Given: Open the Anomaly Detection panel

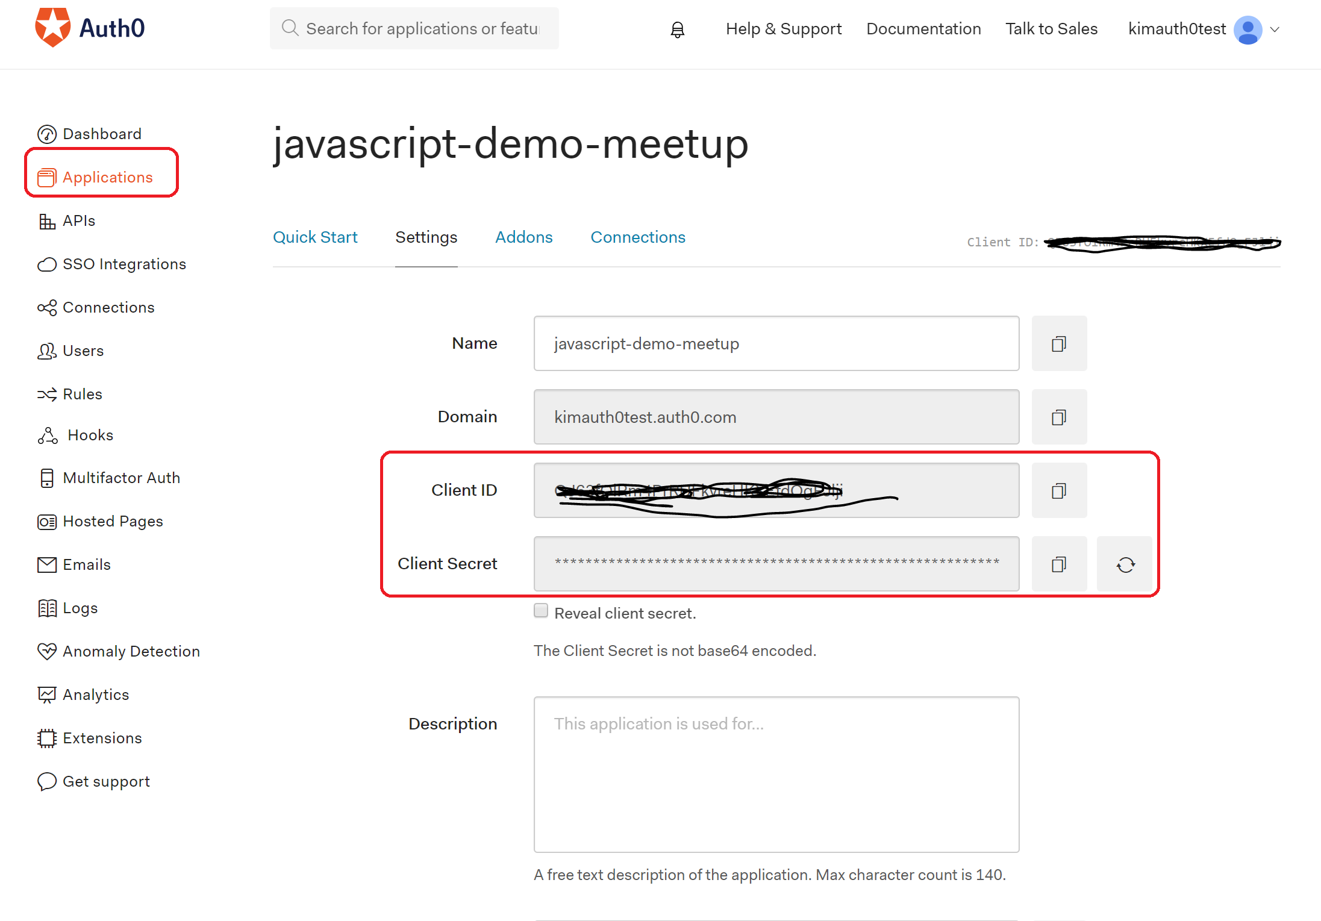Looking at the screenshot, I should tap(131, 651).
